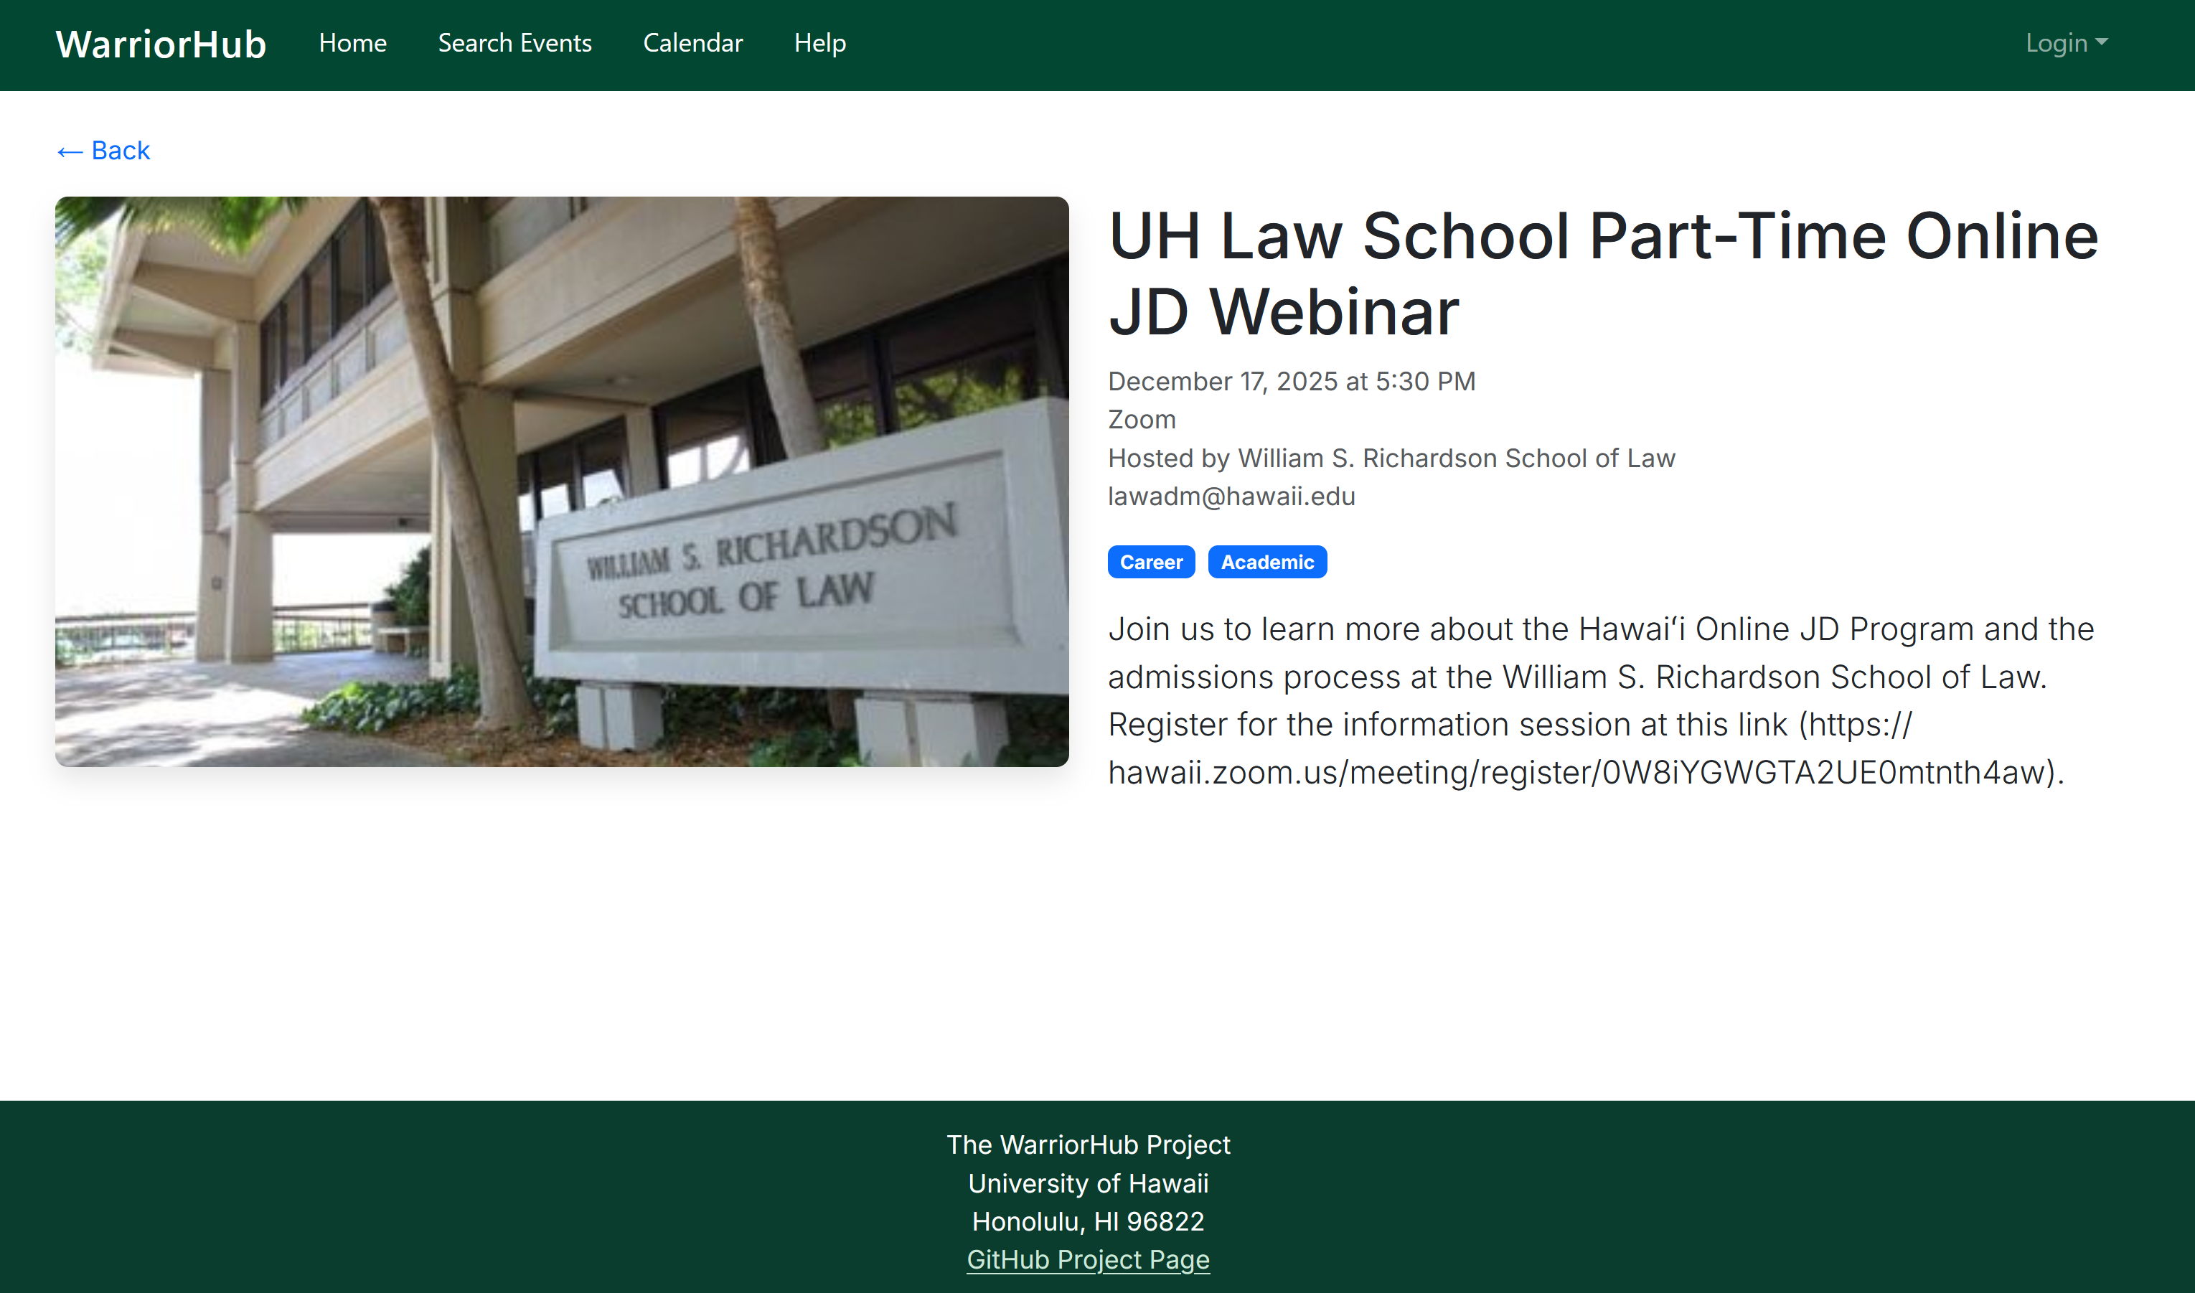
Task: Click the Zoom location label
Action: tap(1141, 419)
